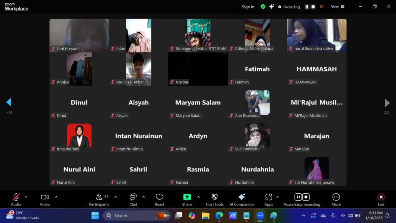Screen dimensions: 396x223
Task: Open Host tools shield icon
Action: click(x=214, y=200)
